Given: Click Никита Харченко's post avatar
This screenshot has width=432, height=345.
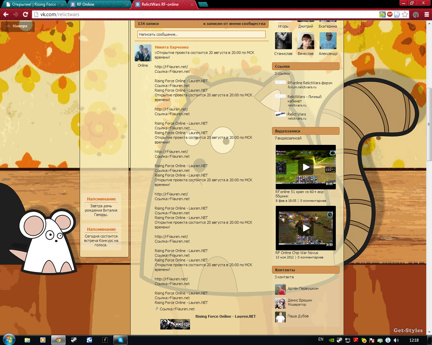Looking at the screenshot, I should (x=143, y=53).
